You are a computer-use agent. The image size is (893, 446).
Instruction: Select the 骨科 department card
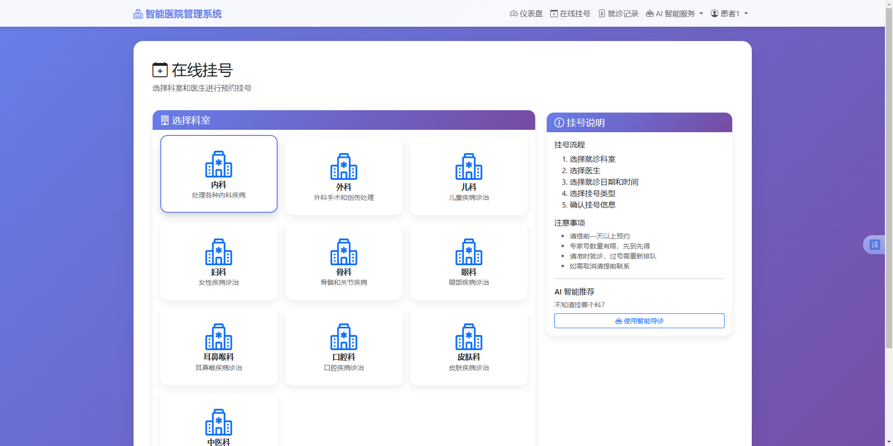tap(343, 261)
